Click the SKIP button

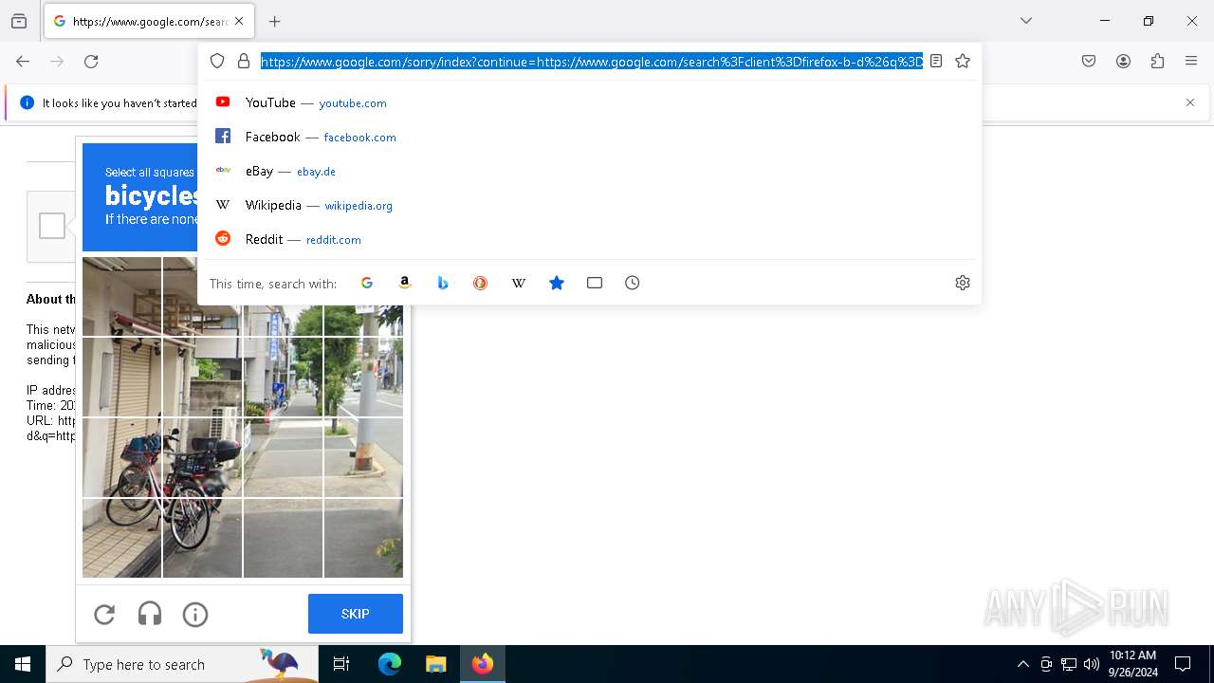point(356,614)
